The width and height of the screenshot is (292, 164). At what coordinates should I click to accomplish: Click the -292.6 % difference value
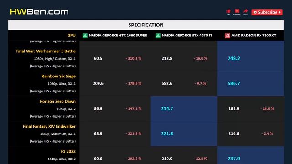[x=134, y=159]
